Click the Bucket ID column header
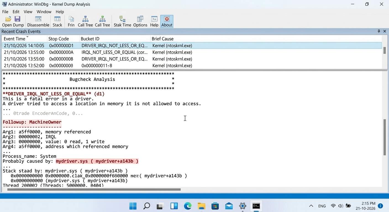Viewport: 389px width, 212px height. coord(114,39)
